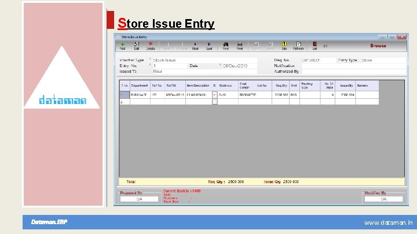This screenshot has width=417, height=234.
Task: Click the Req Qty column header
Action: tap(280, 86)
